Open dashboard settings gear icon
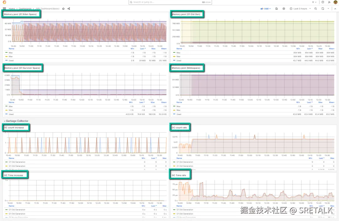The height and width of the screenshot is (221, 339). 284,9
